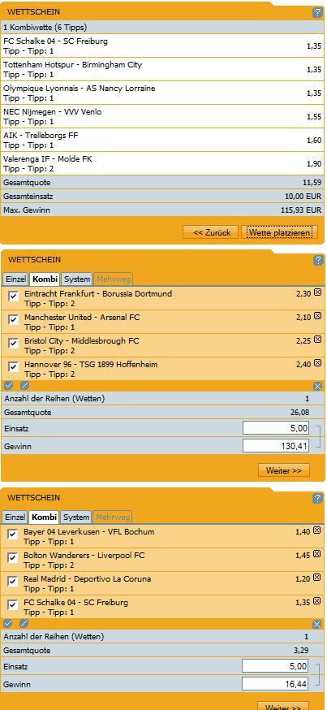Click Weiter >> in second slip
Image resolution: width=327 pixels, height=710 pixels.
click(x=283, y=470)
